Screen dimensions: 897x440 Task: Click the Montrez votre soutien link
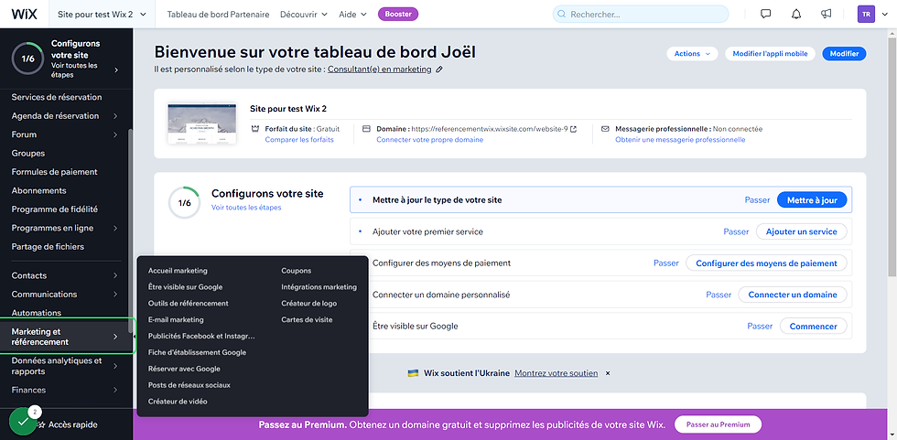coord(557,373)
